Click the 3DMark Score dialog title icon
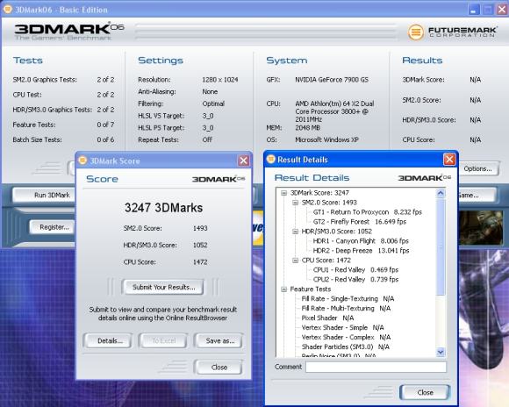509x407 pixels. pos(82,161)
